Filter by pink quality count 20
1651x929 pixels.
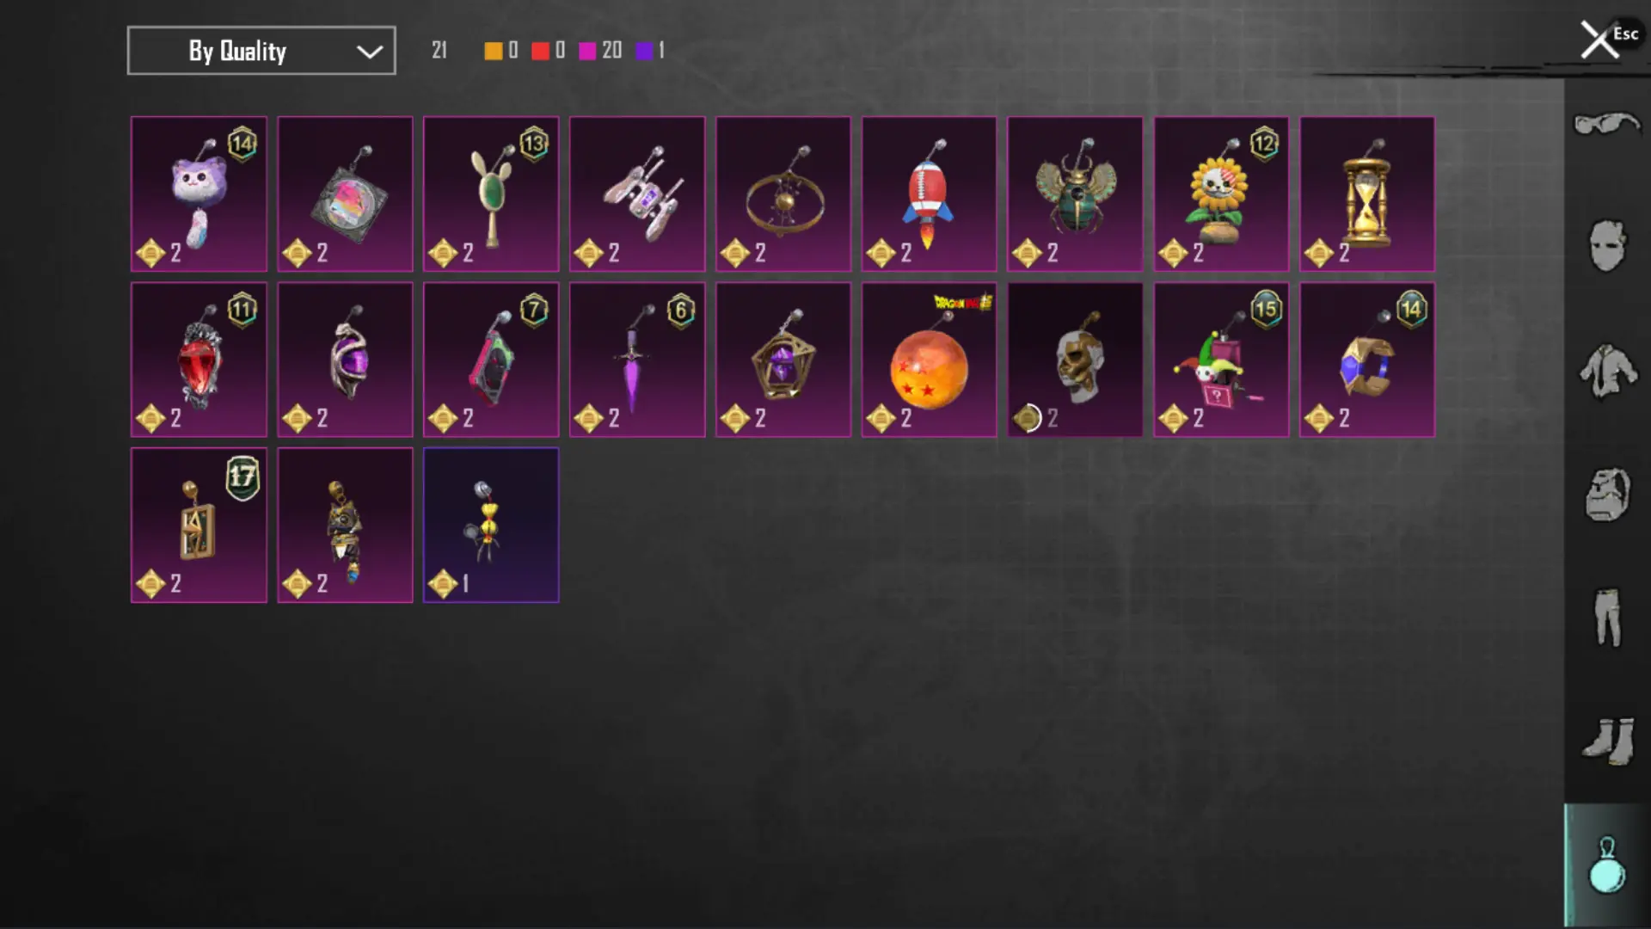coord(600,51)
